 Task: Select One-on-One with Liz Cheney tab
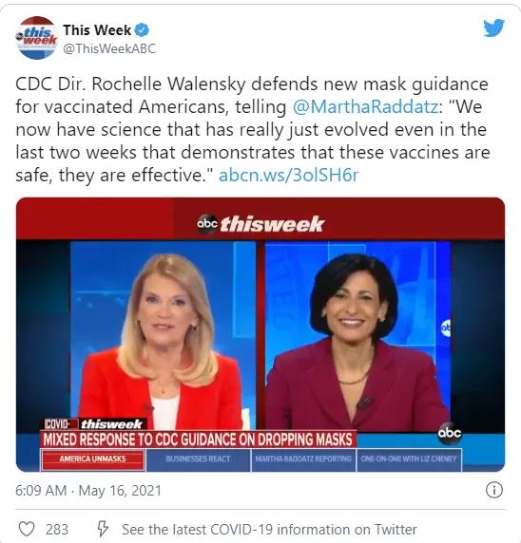click(409, 459)
